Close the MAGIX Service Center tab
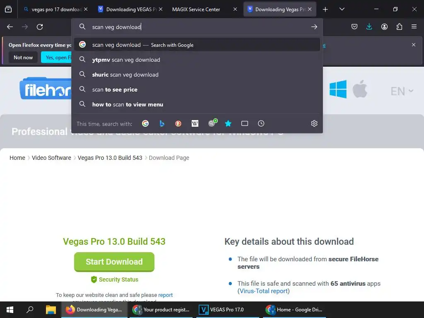Image resolution: width=424 pixels, height=318 pixels. point(235,9)
